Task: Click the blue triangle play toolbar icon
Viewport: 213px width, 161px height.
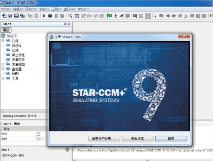Action: pyautogui.click(x=44, y=16)
